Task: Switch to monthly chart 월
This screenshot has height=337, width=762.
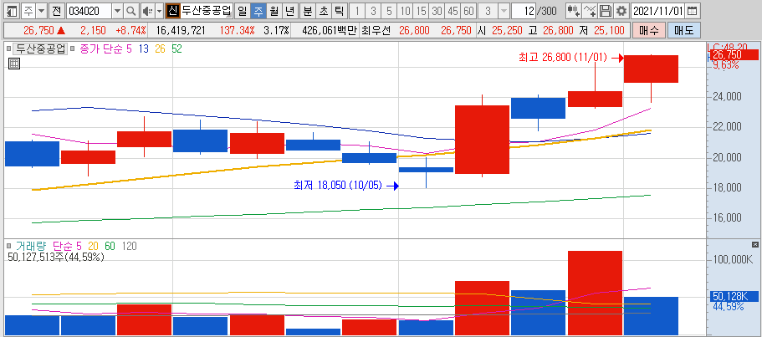Action: pos(274,10)
